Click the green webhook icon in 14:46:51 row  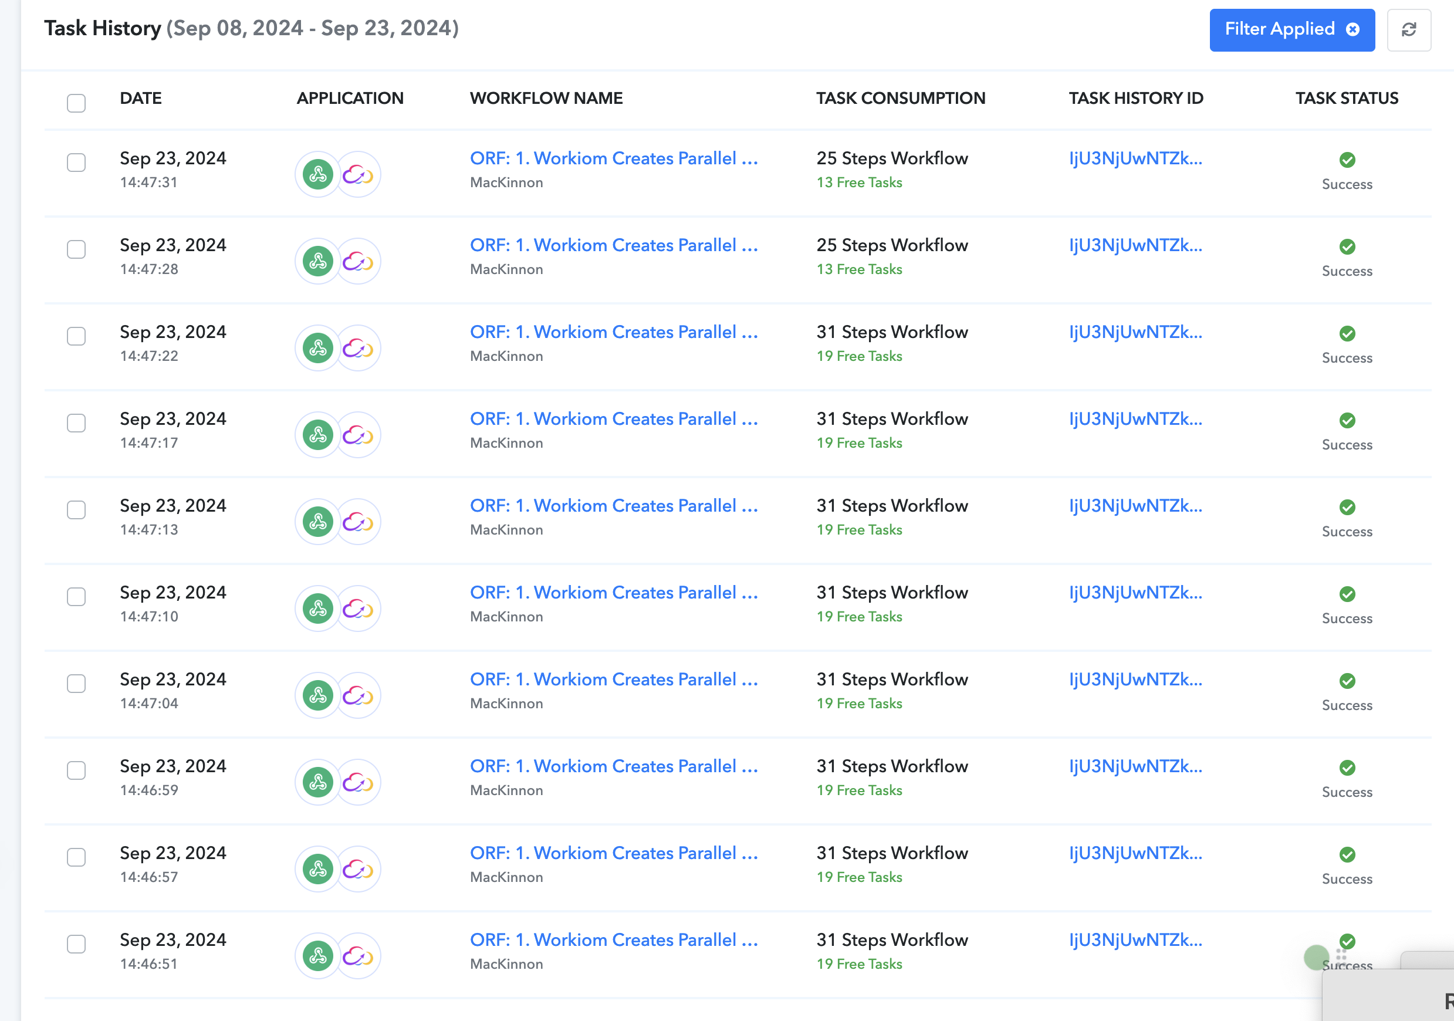click(x=318, y=955)
